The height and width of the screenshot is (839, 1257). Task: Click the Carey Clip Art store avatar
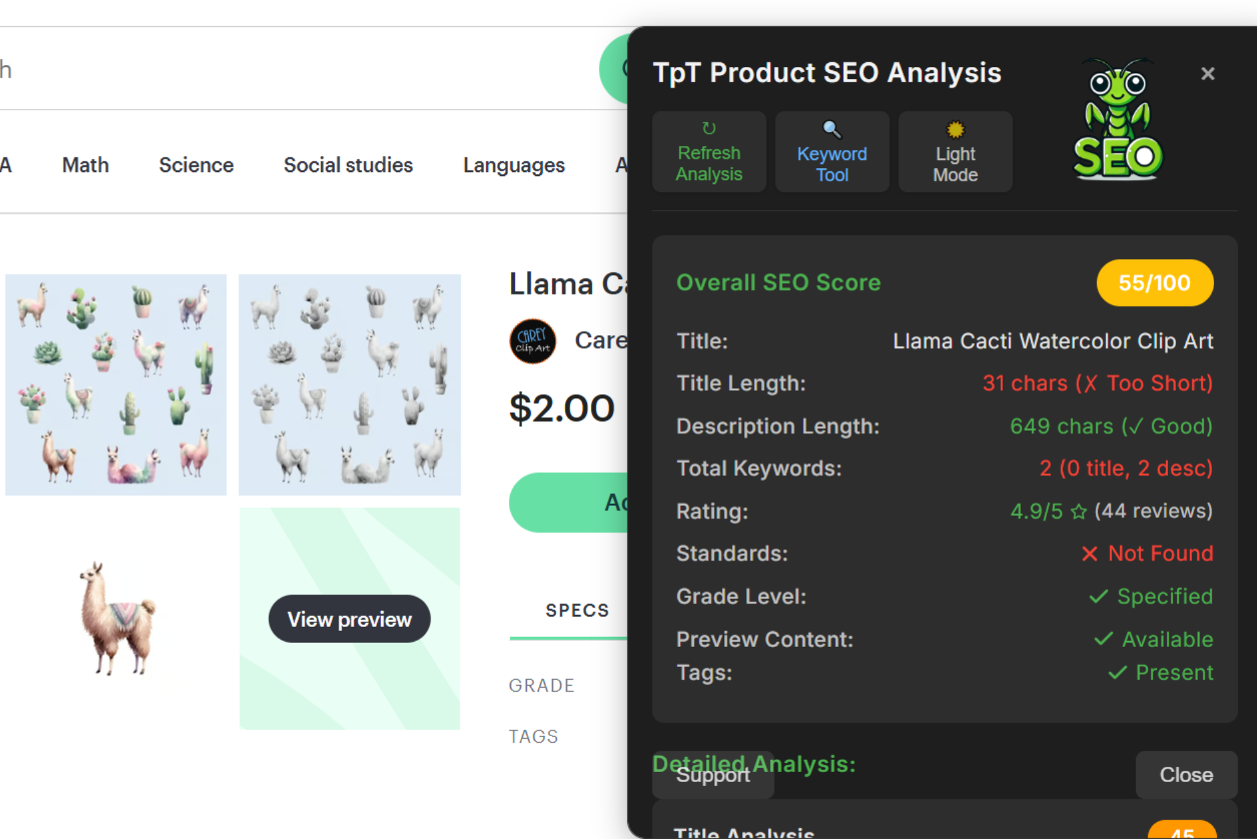click(532, 341)
